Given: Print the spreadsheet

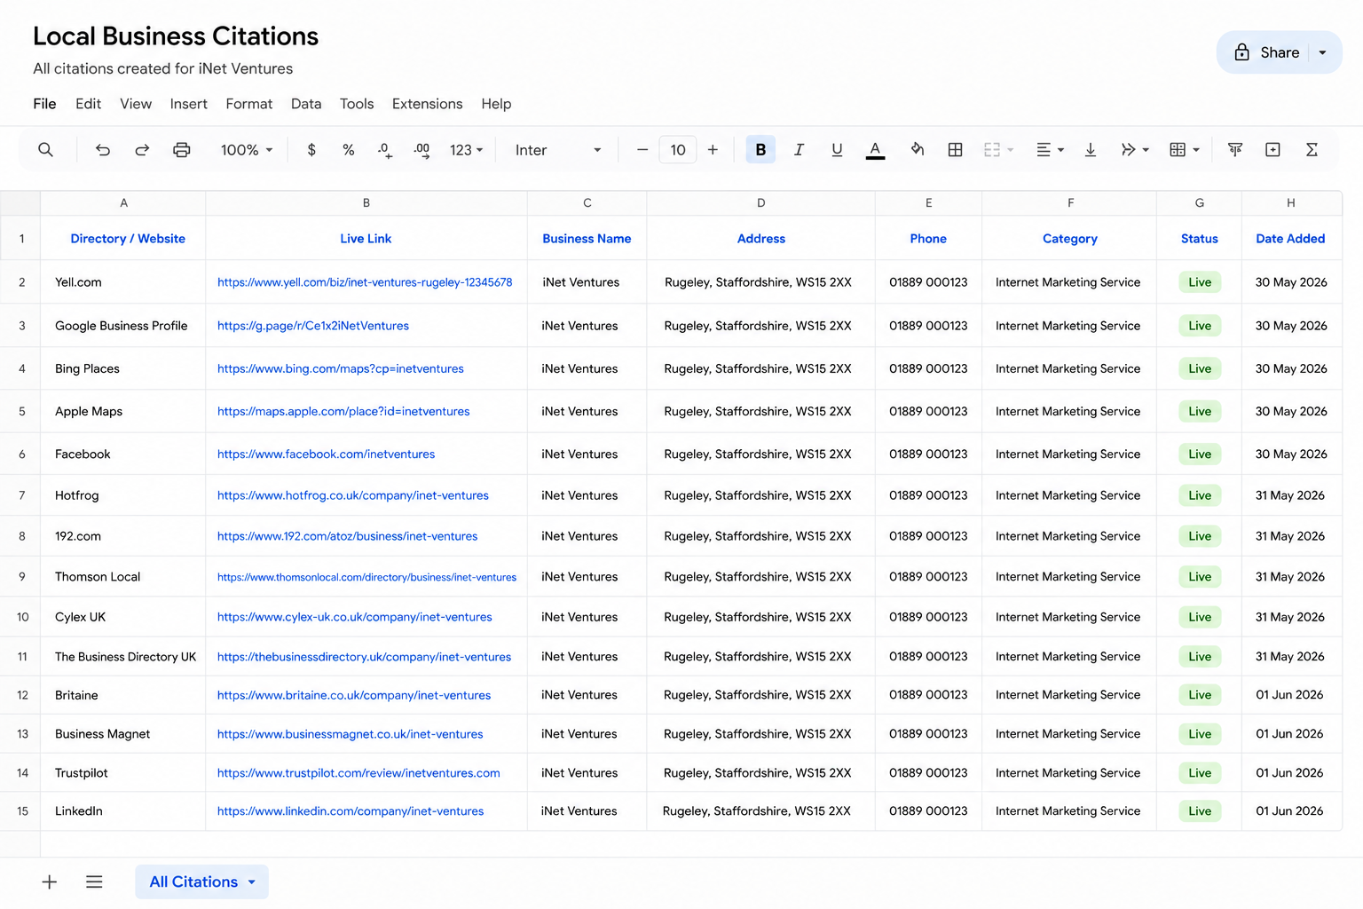Looking at the screenshot, I should (x=182, y=150).
